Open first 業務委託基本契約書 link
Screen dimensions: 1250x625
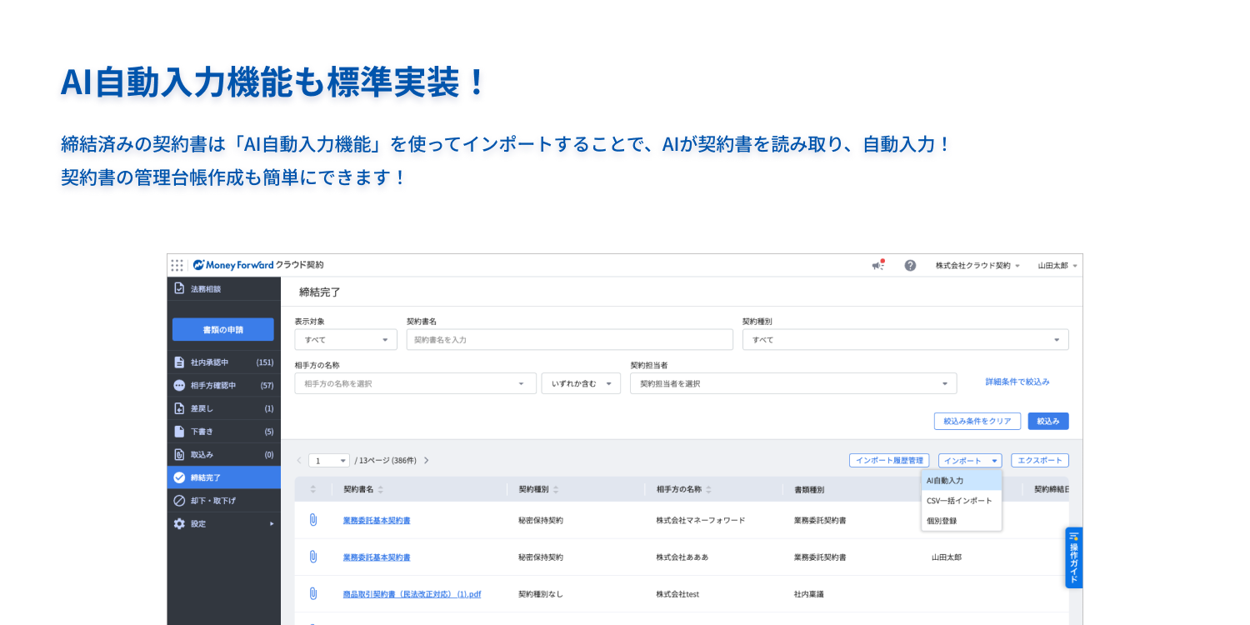(x=377, y=520)
